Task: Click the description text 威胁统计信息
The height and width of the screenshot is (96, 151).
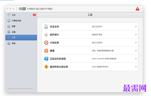Action: (97, 34)
